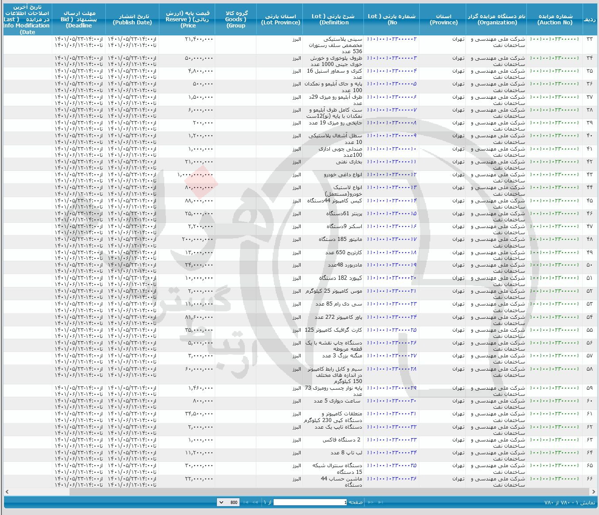This screenshot has width=599, height=515.
Task: Open auction number link in row ۴۰
Action: (x=555, y=136)
